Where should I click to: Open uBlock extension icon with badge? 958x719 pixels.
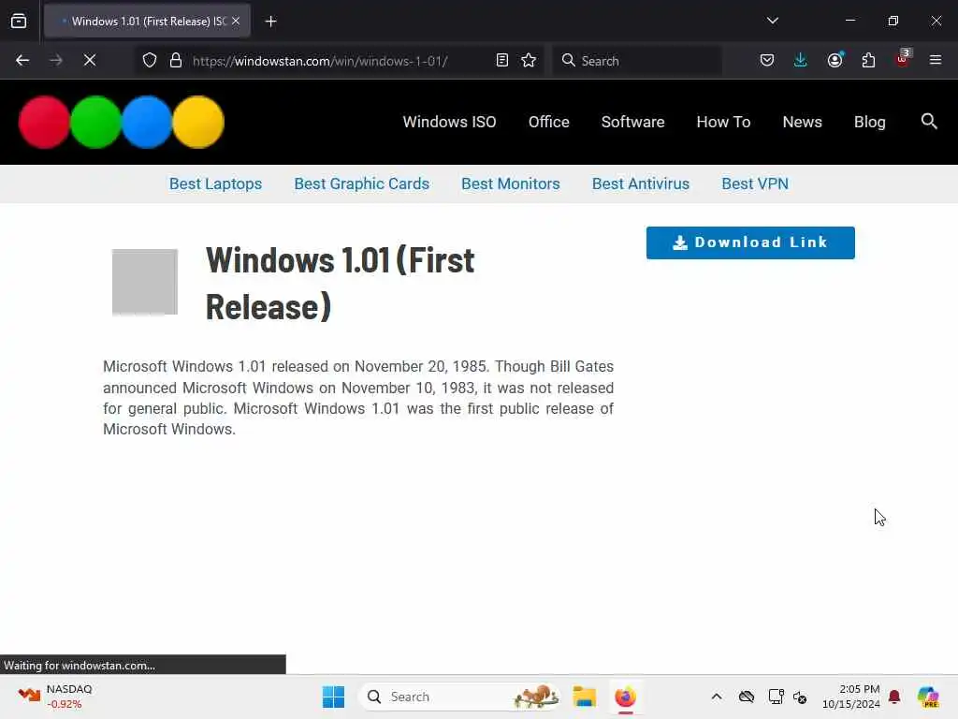[903, 59]
